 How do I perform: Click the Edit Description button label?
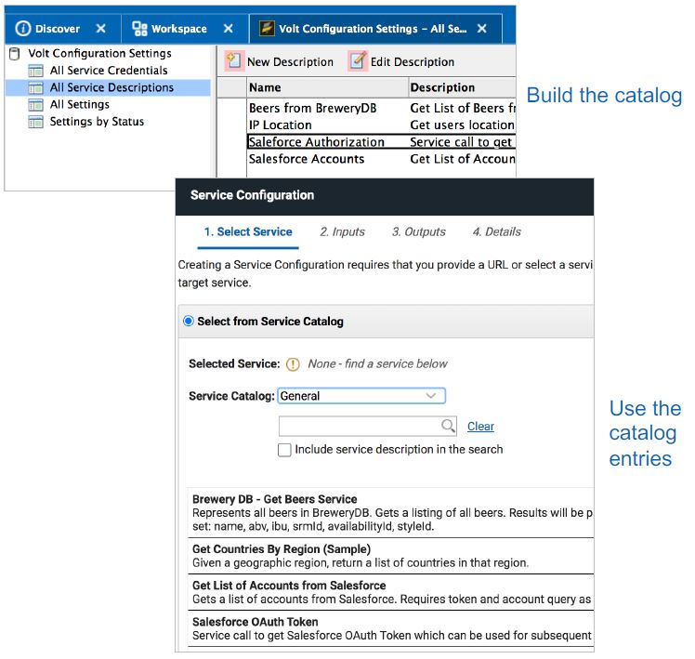(413, 62)
